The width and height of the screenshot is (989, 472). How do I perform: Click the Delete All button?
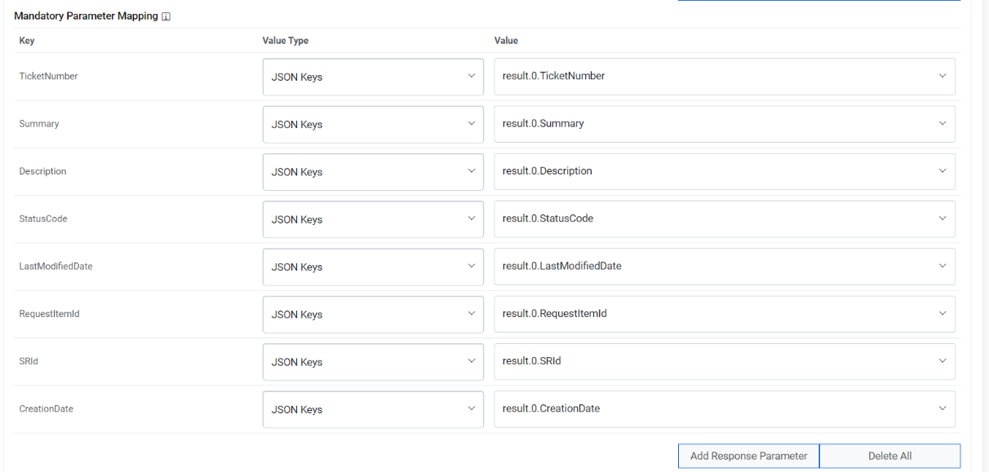(x=889, y=456)
